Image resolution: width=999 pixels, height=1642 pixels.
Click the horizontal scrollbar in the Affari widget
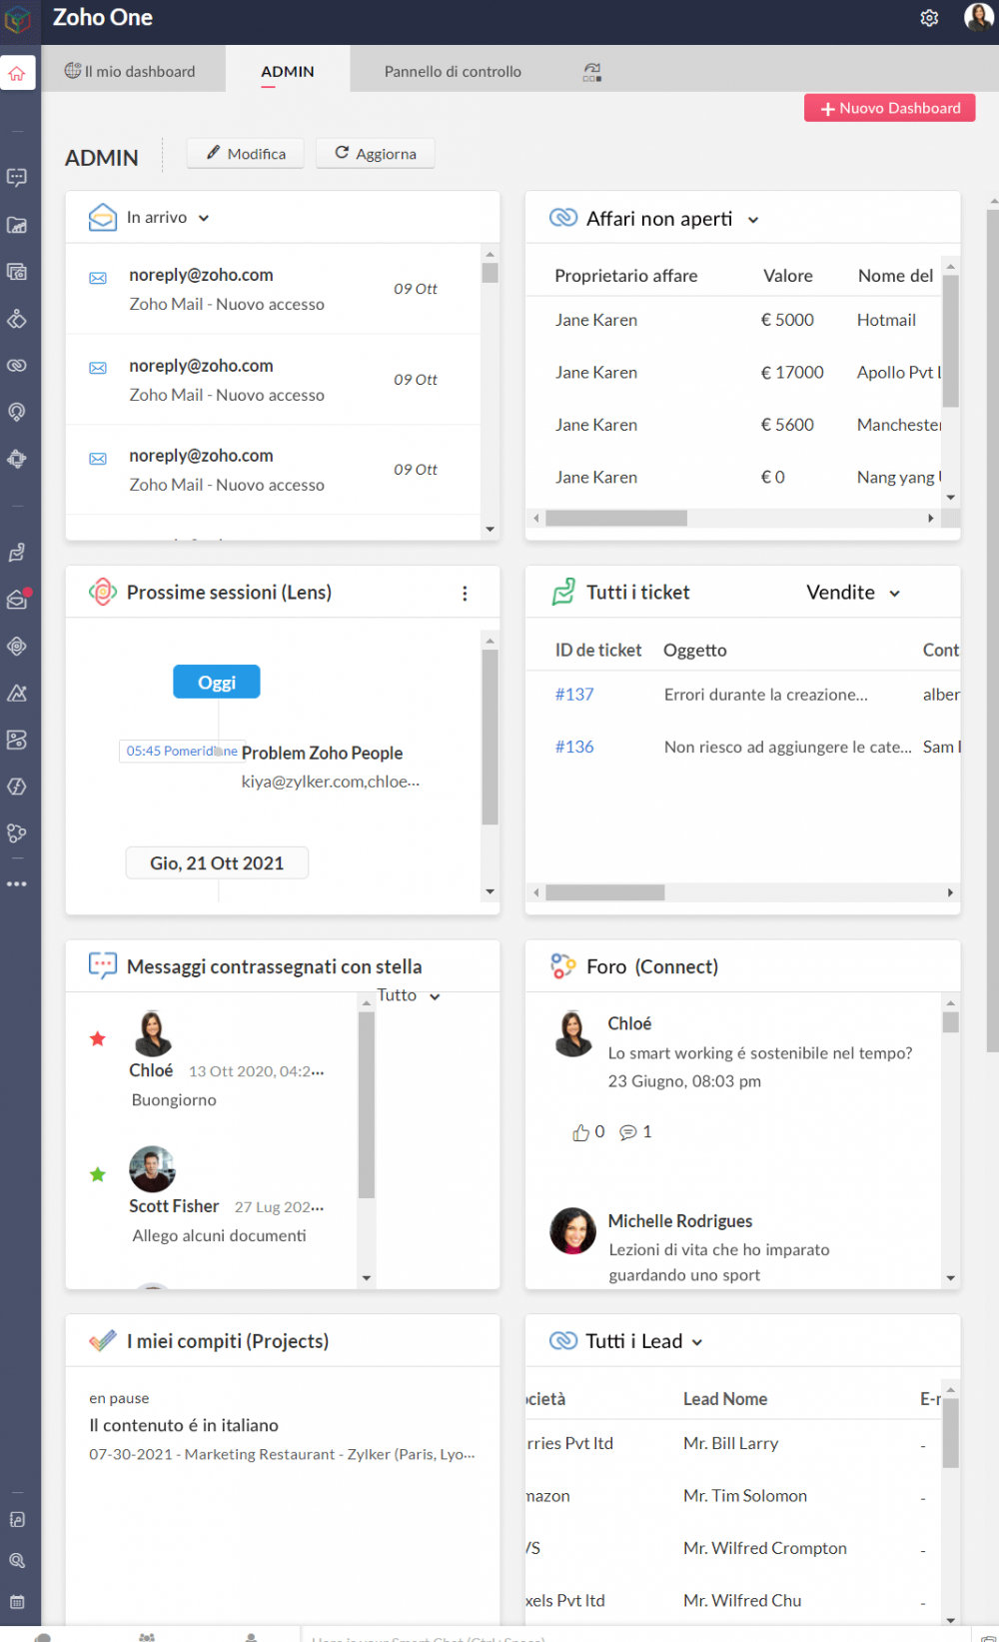pyautogui.click(x=616, y=518)
